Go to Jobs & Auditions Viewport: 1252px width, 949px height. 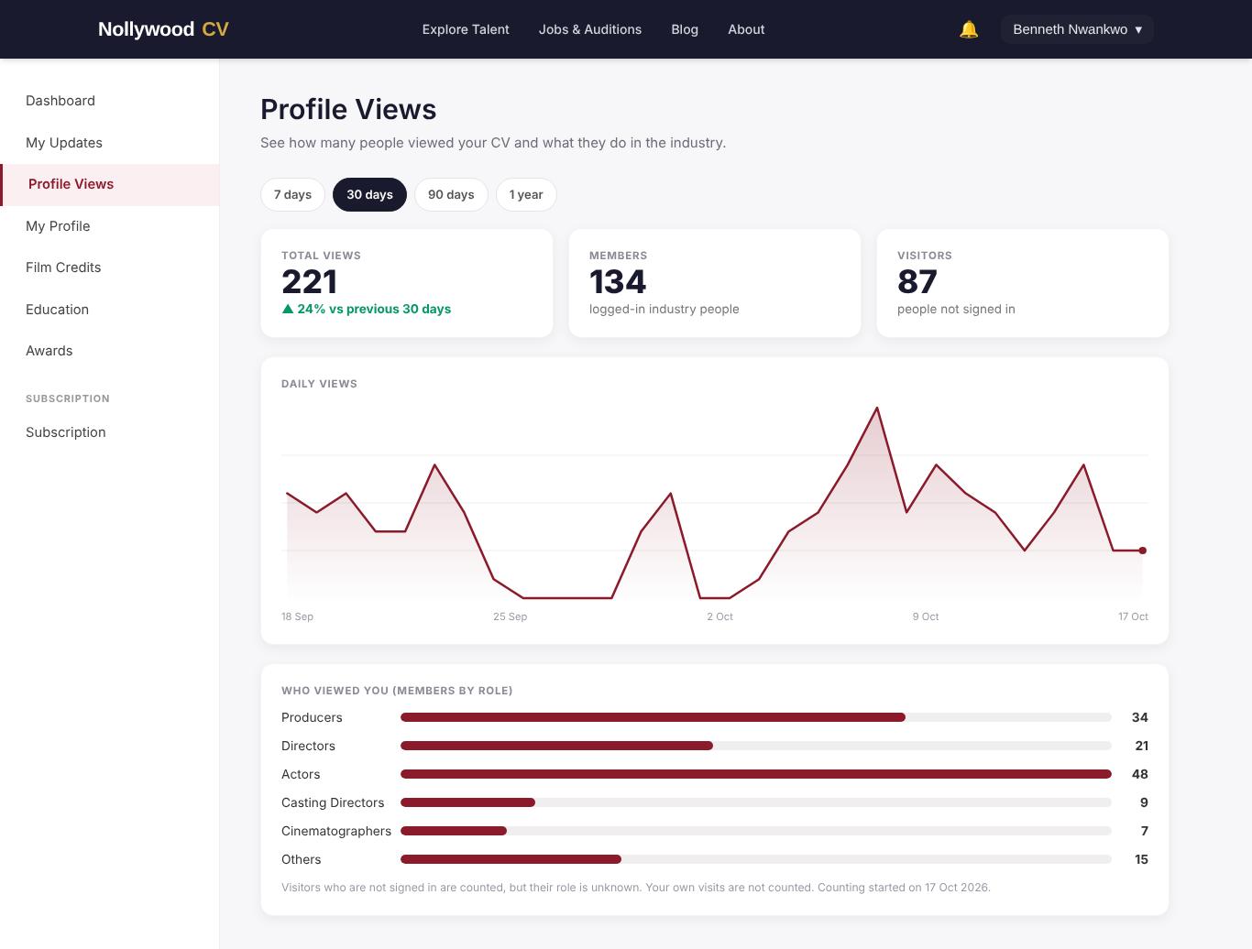[x=590, y=29]
